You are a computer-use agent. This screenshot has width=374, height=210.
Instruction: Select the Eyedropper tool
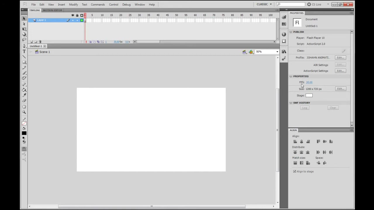point(24,95)
